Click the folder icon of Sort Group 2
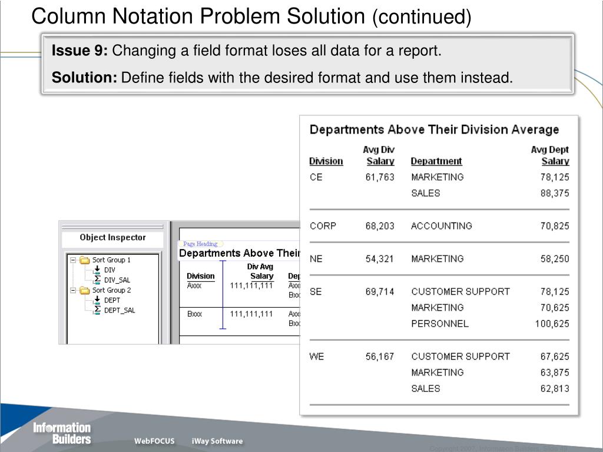603x452 pixels. (85, 290)
